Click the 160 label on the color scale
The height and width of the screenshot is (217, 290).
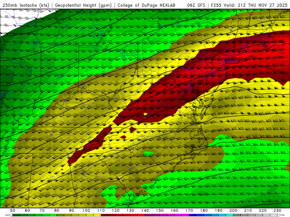click(174, 210)
